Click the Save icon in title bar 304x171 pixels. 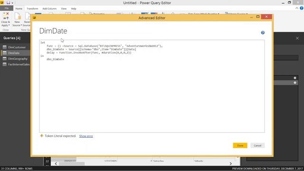click(8, 3)
